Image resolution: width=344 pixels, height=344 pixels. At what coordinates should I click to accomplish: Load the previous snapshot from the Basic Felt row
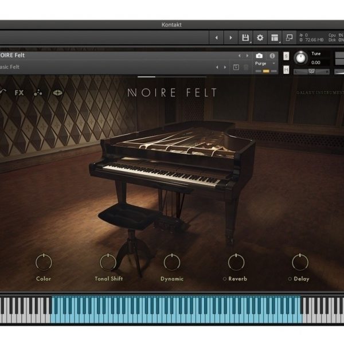217,67
